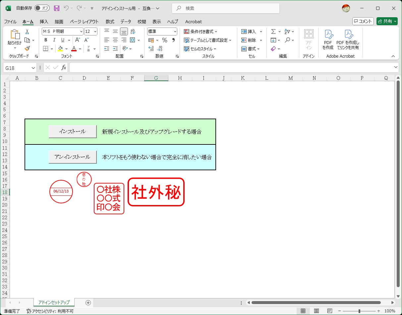Click the PDF を作成 icon
The height and width of the screenshot is (315, 402).
pos(328,39)
